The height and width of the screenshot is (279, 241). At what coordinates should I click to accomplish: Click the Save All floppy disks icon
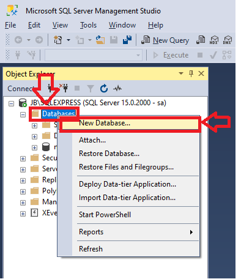click(x=127, y=40)
